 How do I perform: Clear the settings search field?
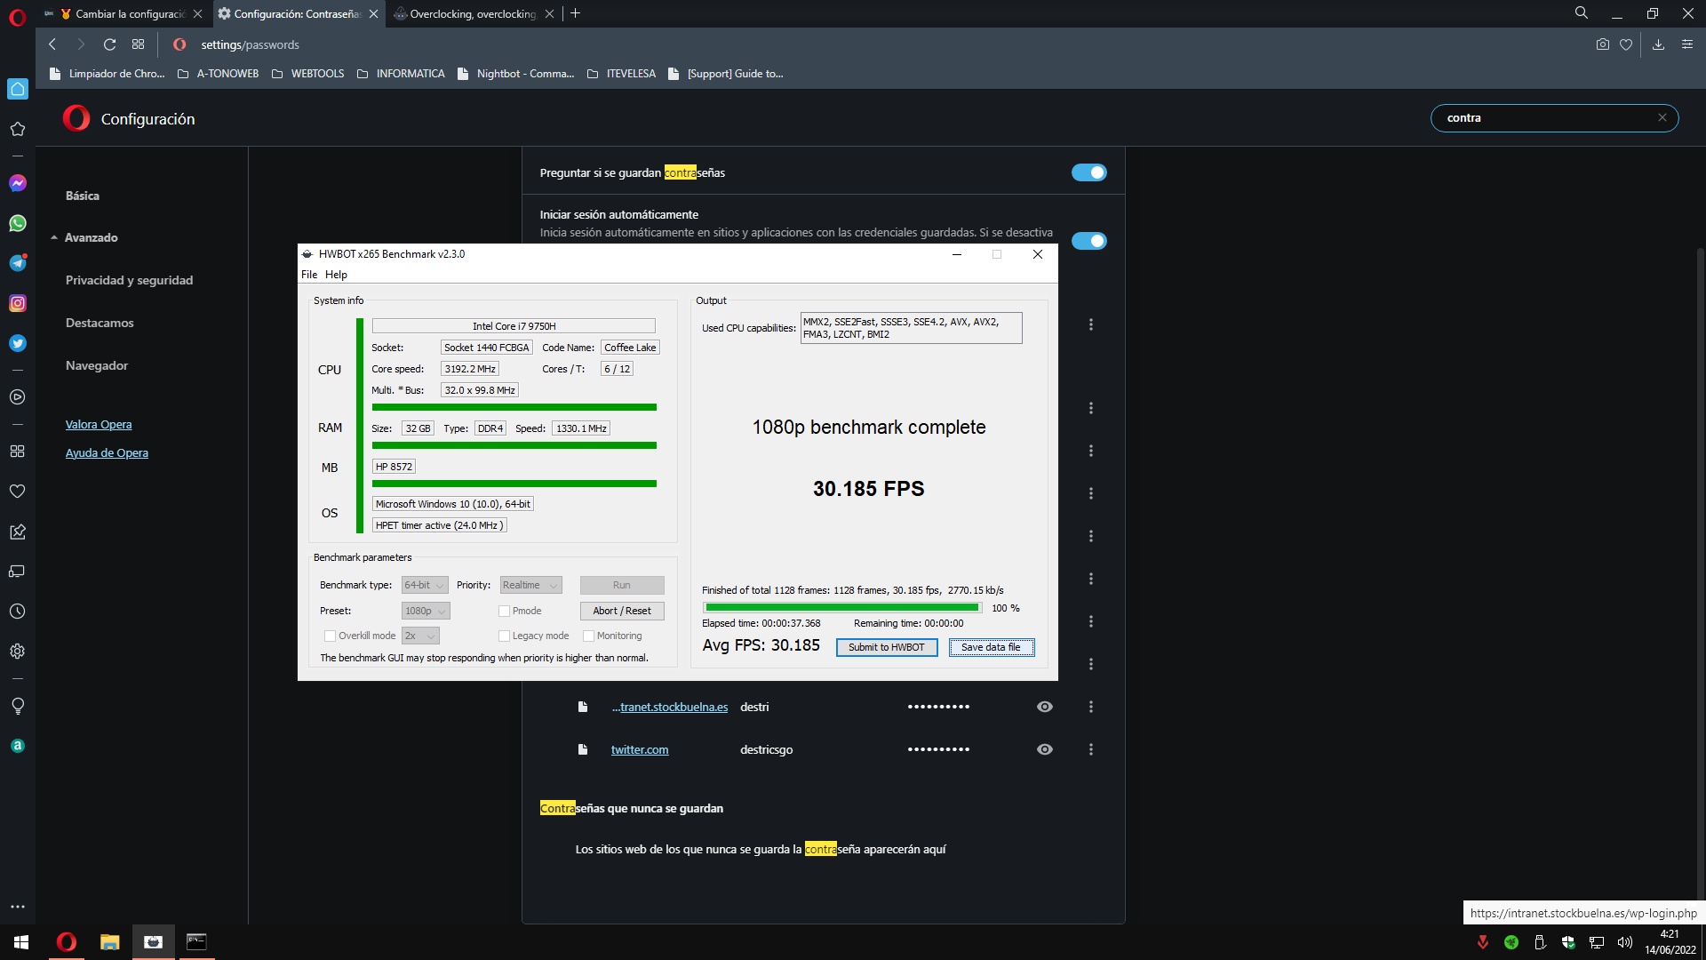(1662, 117)
